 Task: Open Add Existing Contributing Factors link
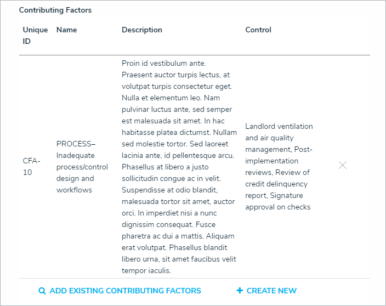coord(125,291)
